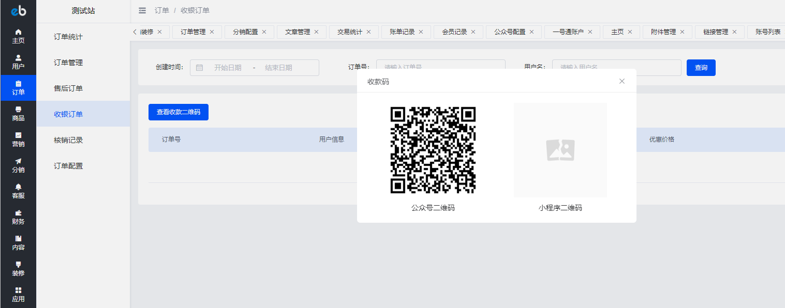Close the 文章管理 tab

coord(316,32)
